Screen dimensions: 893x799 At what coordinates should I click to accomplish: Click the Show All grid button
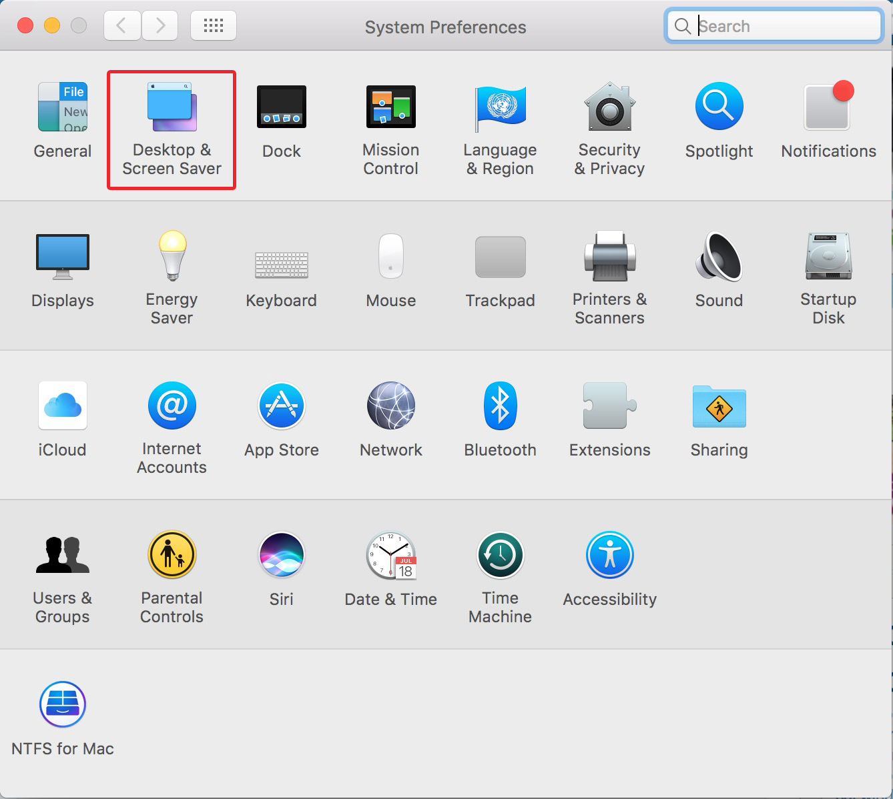214,26
